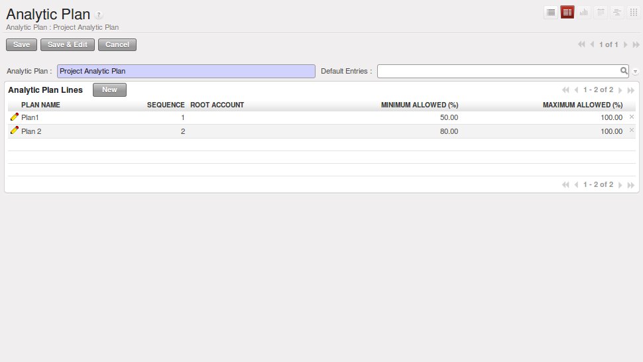Search Default Entries with magnifier icon

pyautogui.click(x=623, y=70)
